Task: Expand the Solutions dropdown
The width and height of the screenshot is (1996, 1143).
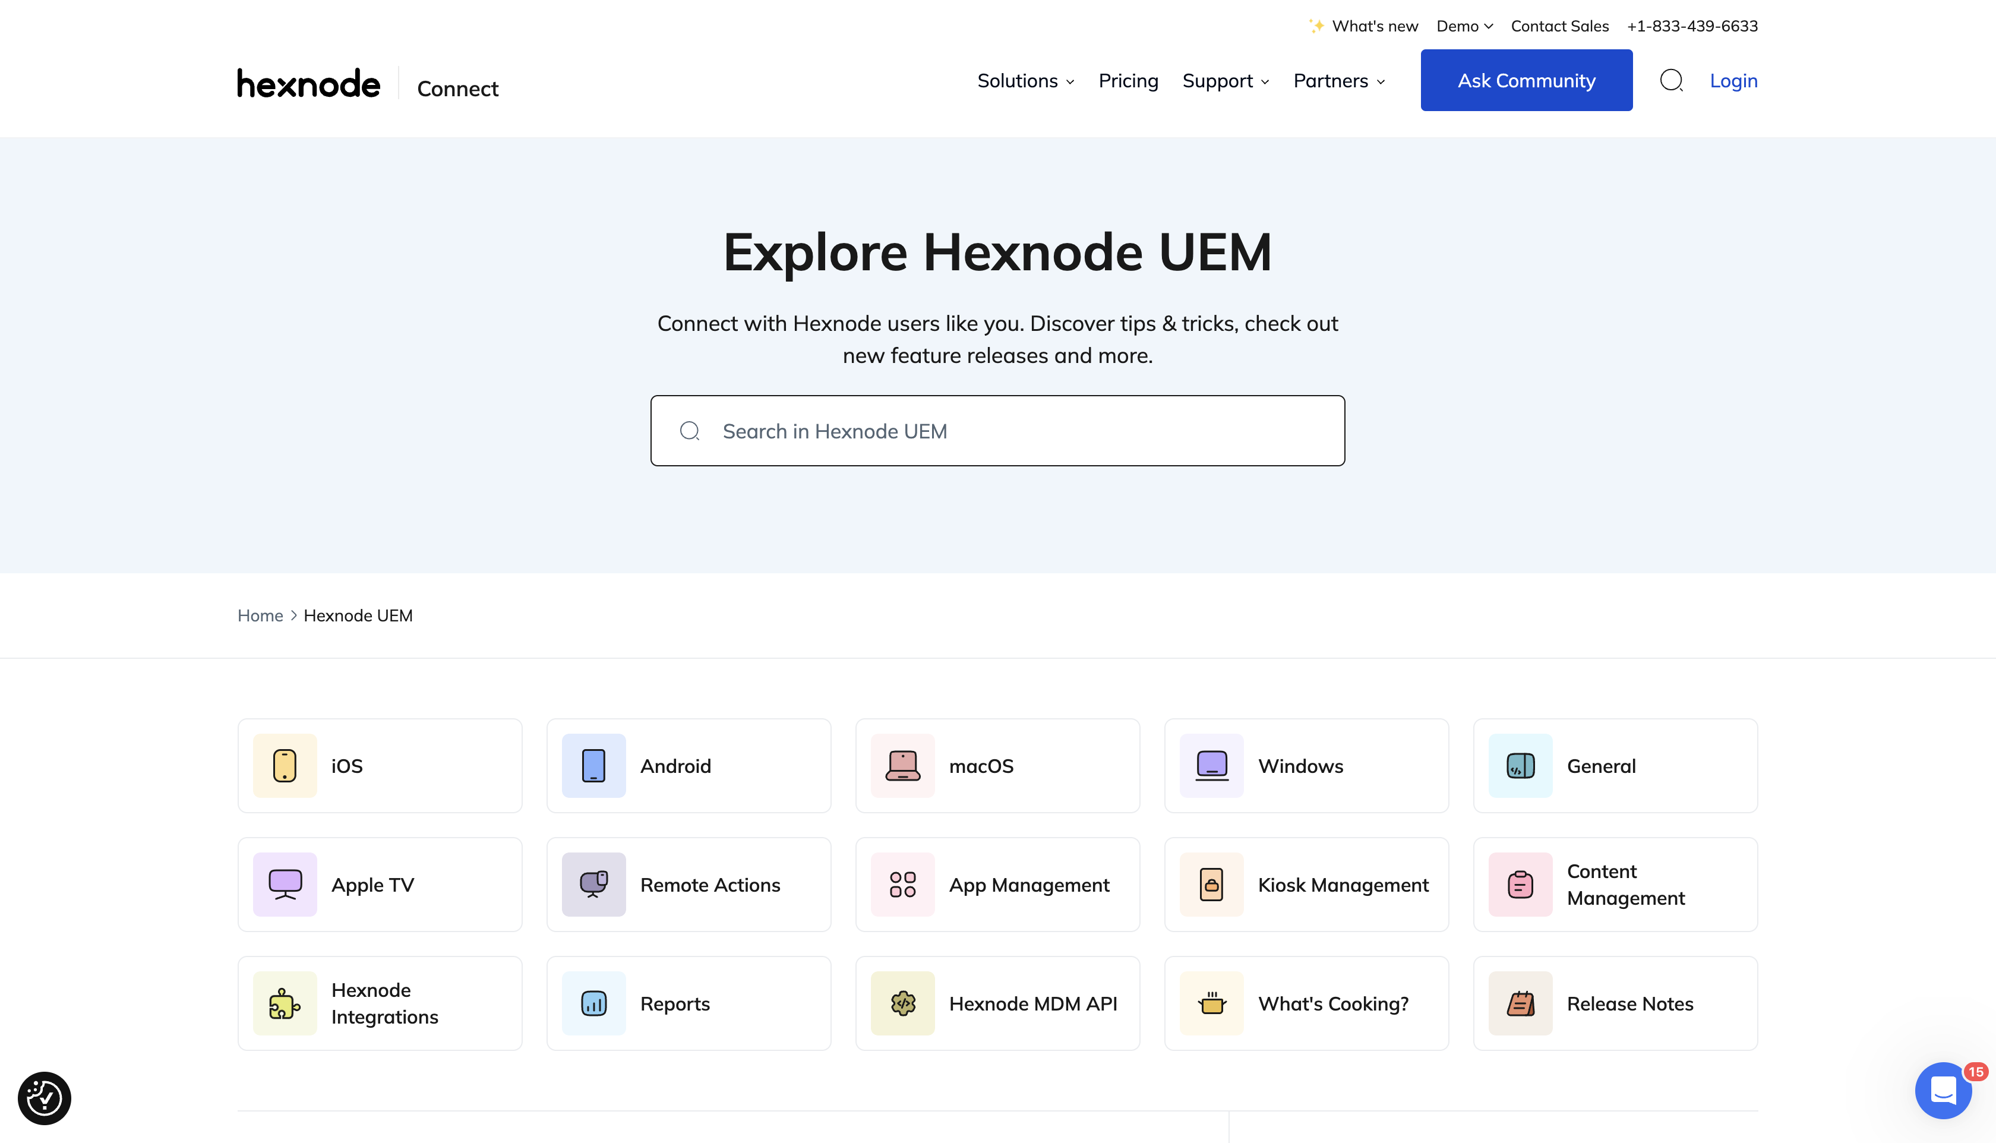Action: pos(1024,80)
